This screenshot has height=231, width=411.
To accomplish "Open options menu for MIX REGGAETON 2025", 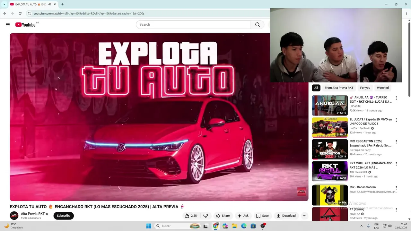I will [x=396, y=142].
